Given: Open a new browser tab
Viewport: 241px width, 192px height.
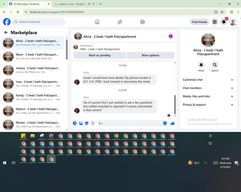Looking at the screenshot, I should 100,4.
